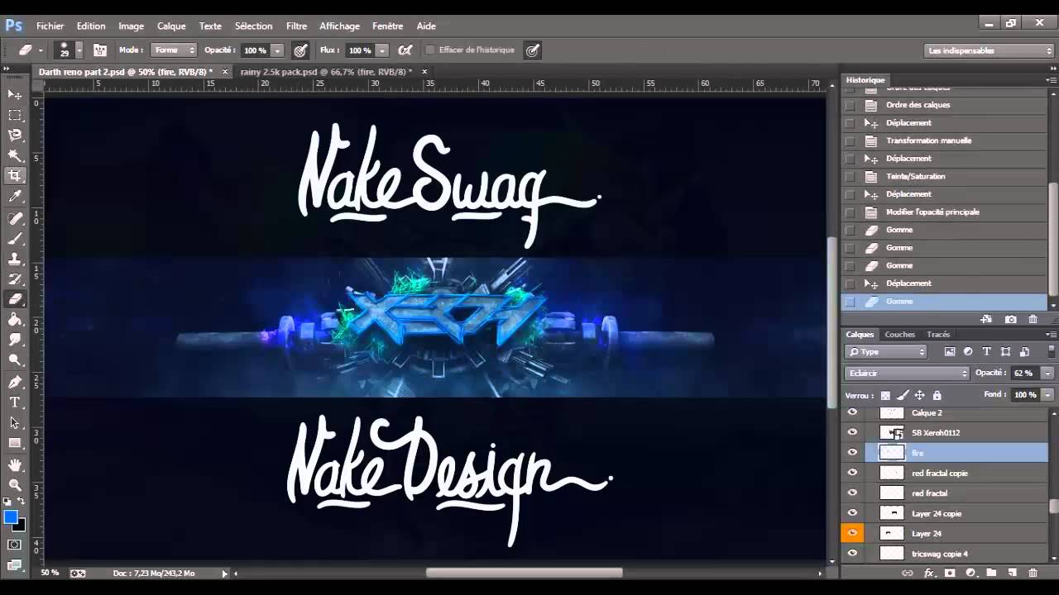Hide the SB Xeroh0112 layer
Image resolution: width=1059 pixels, height=595 pixels.
(x=852, y=432)
